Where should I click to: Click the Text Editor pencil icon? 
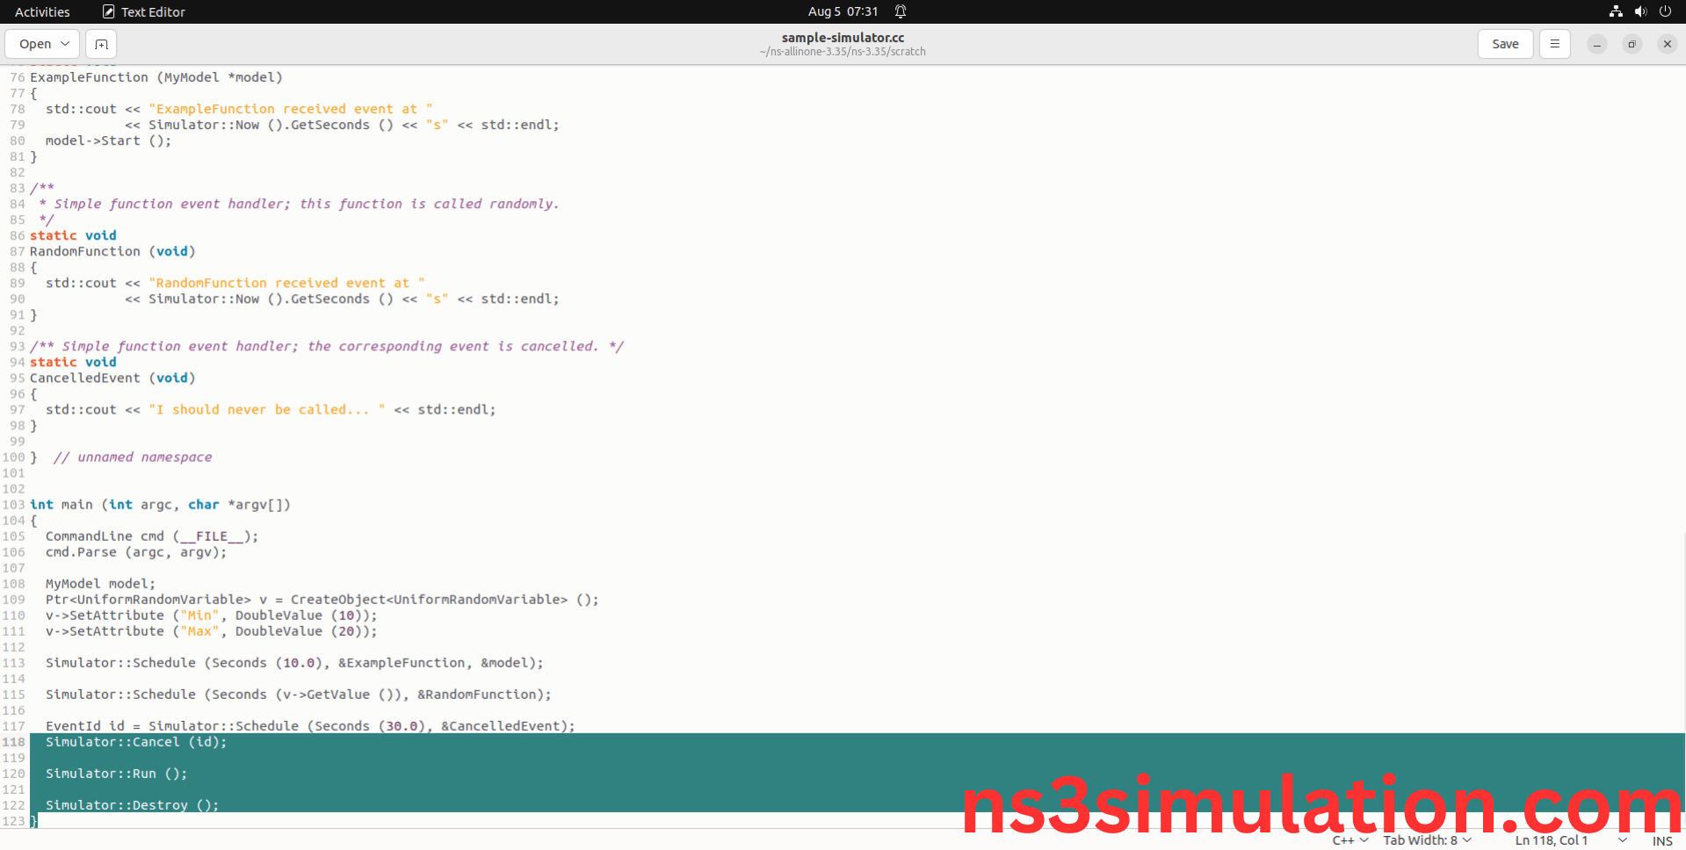pyautogui.click(x=108, y=11)
